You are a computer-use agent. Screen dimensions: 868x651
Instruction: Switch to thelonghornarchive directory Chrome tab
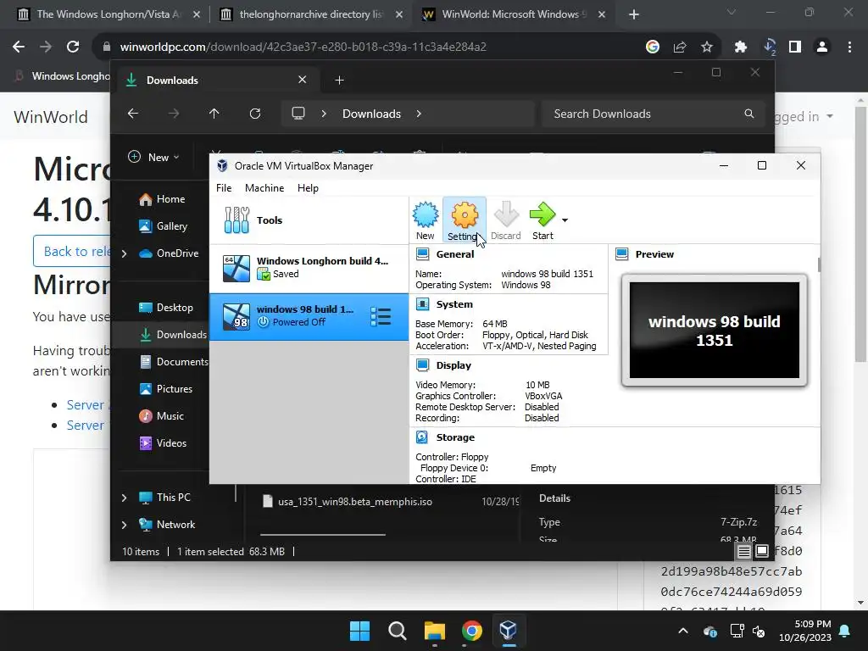312,14
